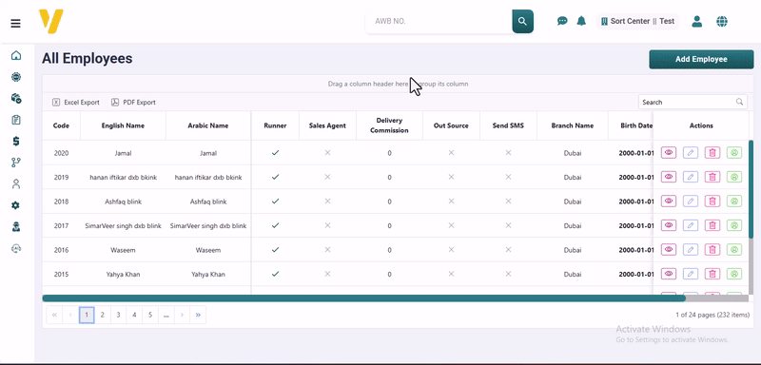The height and width of the screenshot is (365, 761).
Task: Click green user icon for Jamal
Action: click(734, 153)
